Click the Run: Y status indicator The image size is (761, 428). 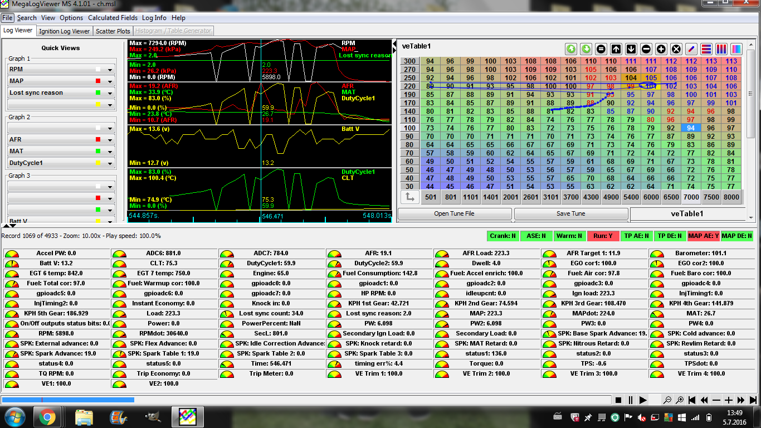point(603,236)
